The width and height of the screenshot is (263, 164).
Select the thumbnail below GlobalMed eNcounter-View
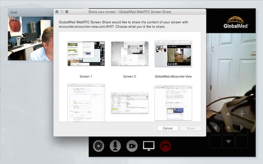(x=173, y=103)
